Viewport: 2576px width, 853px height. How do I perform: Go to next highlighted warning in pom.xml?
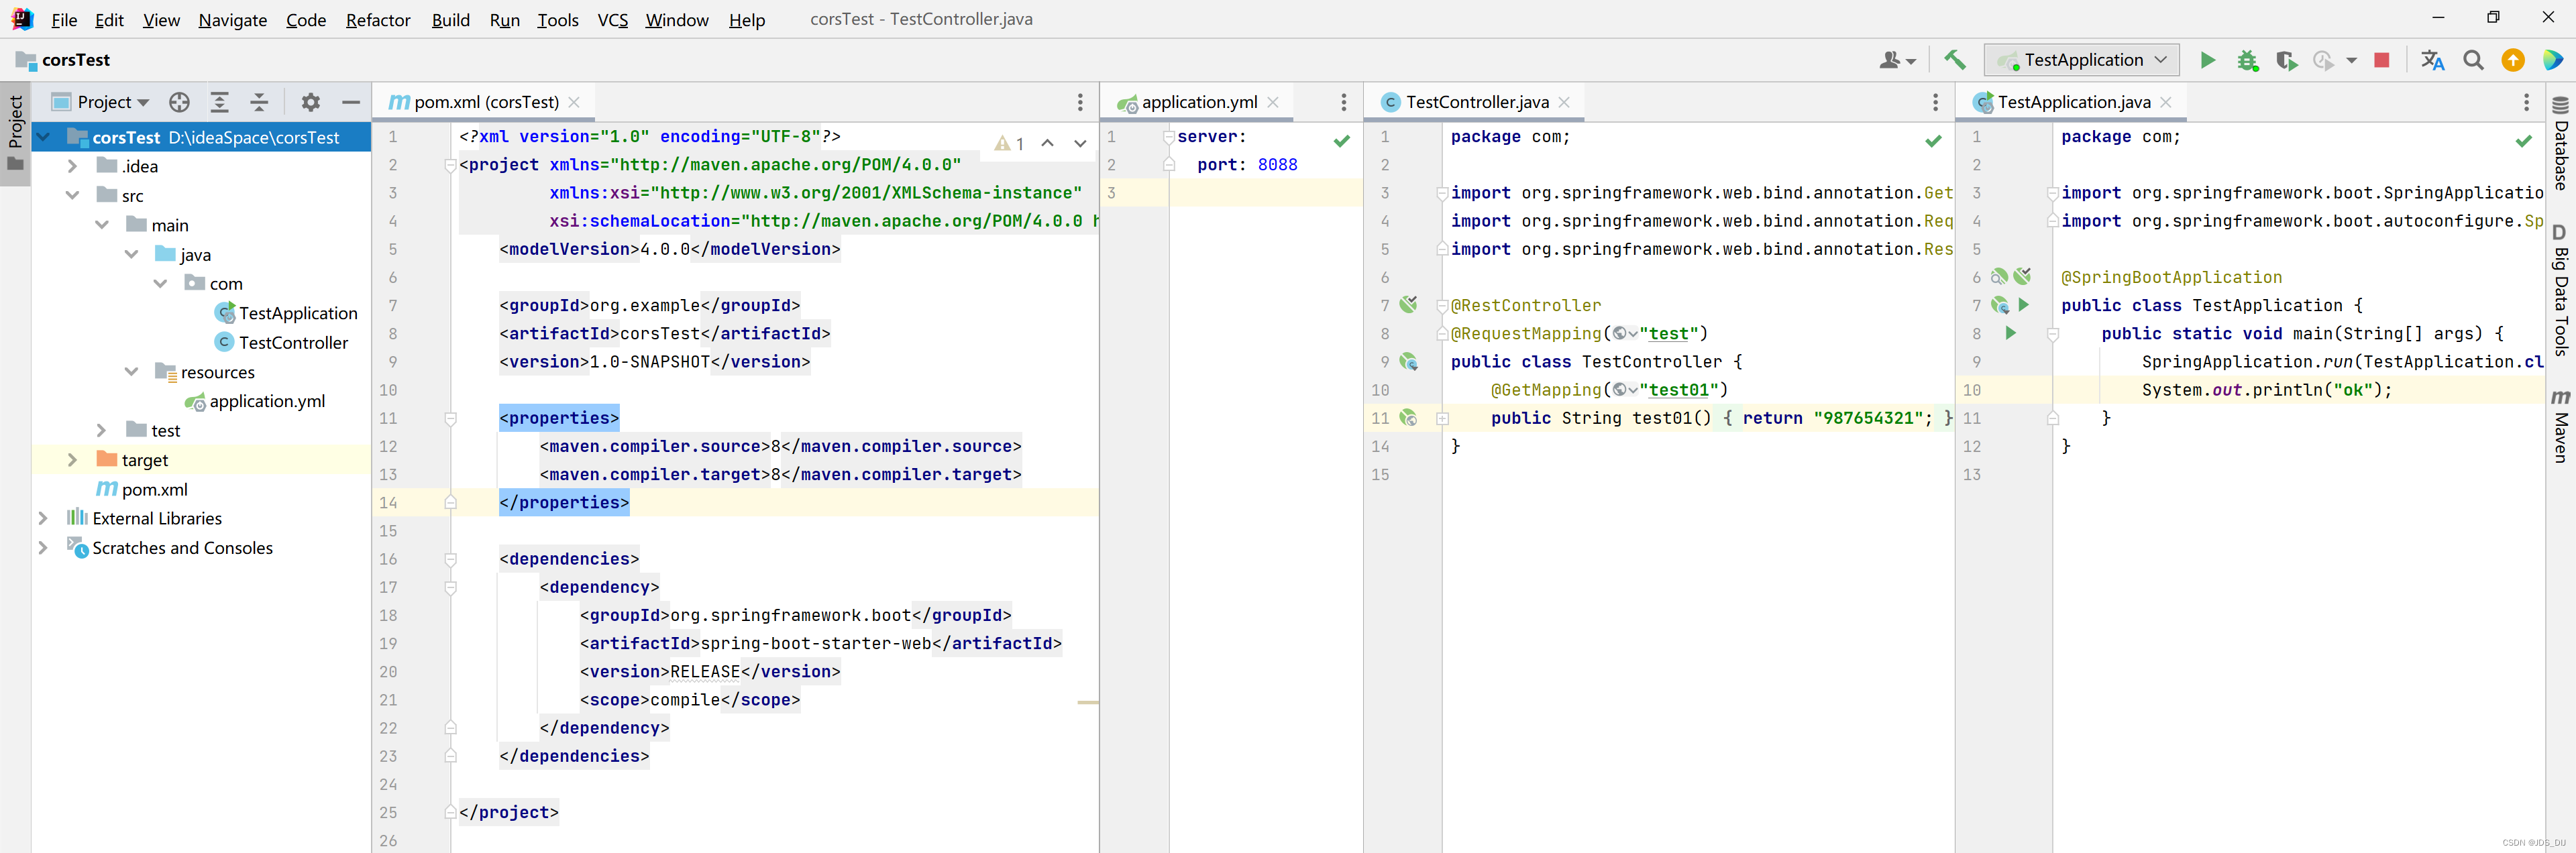(1080, 144)
